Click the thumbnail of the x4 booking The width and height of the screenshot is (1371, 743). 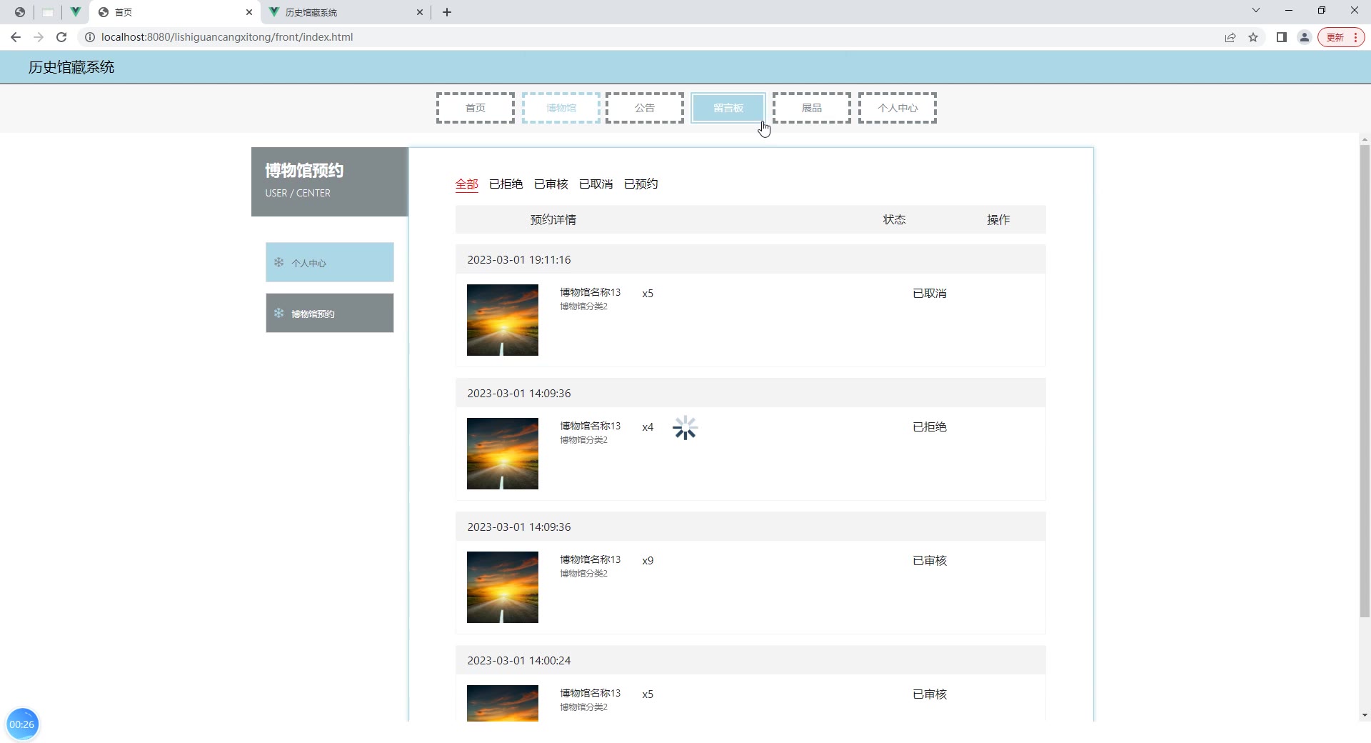pos(503,454)
